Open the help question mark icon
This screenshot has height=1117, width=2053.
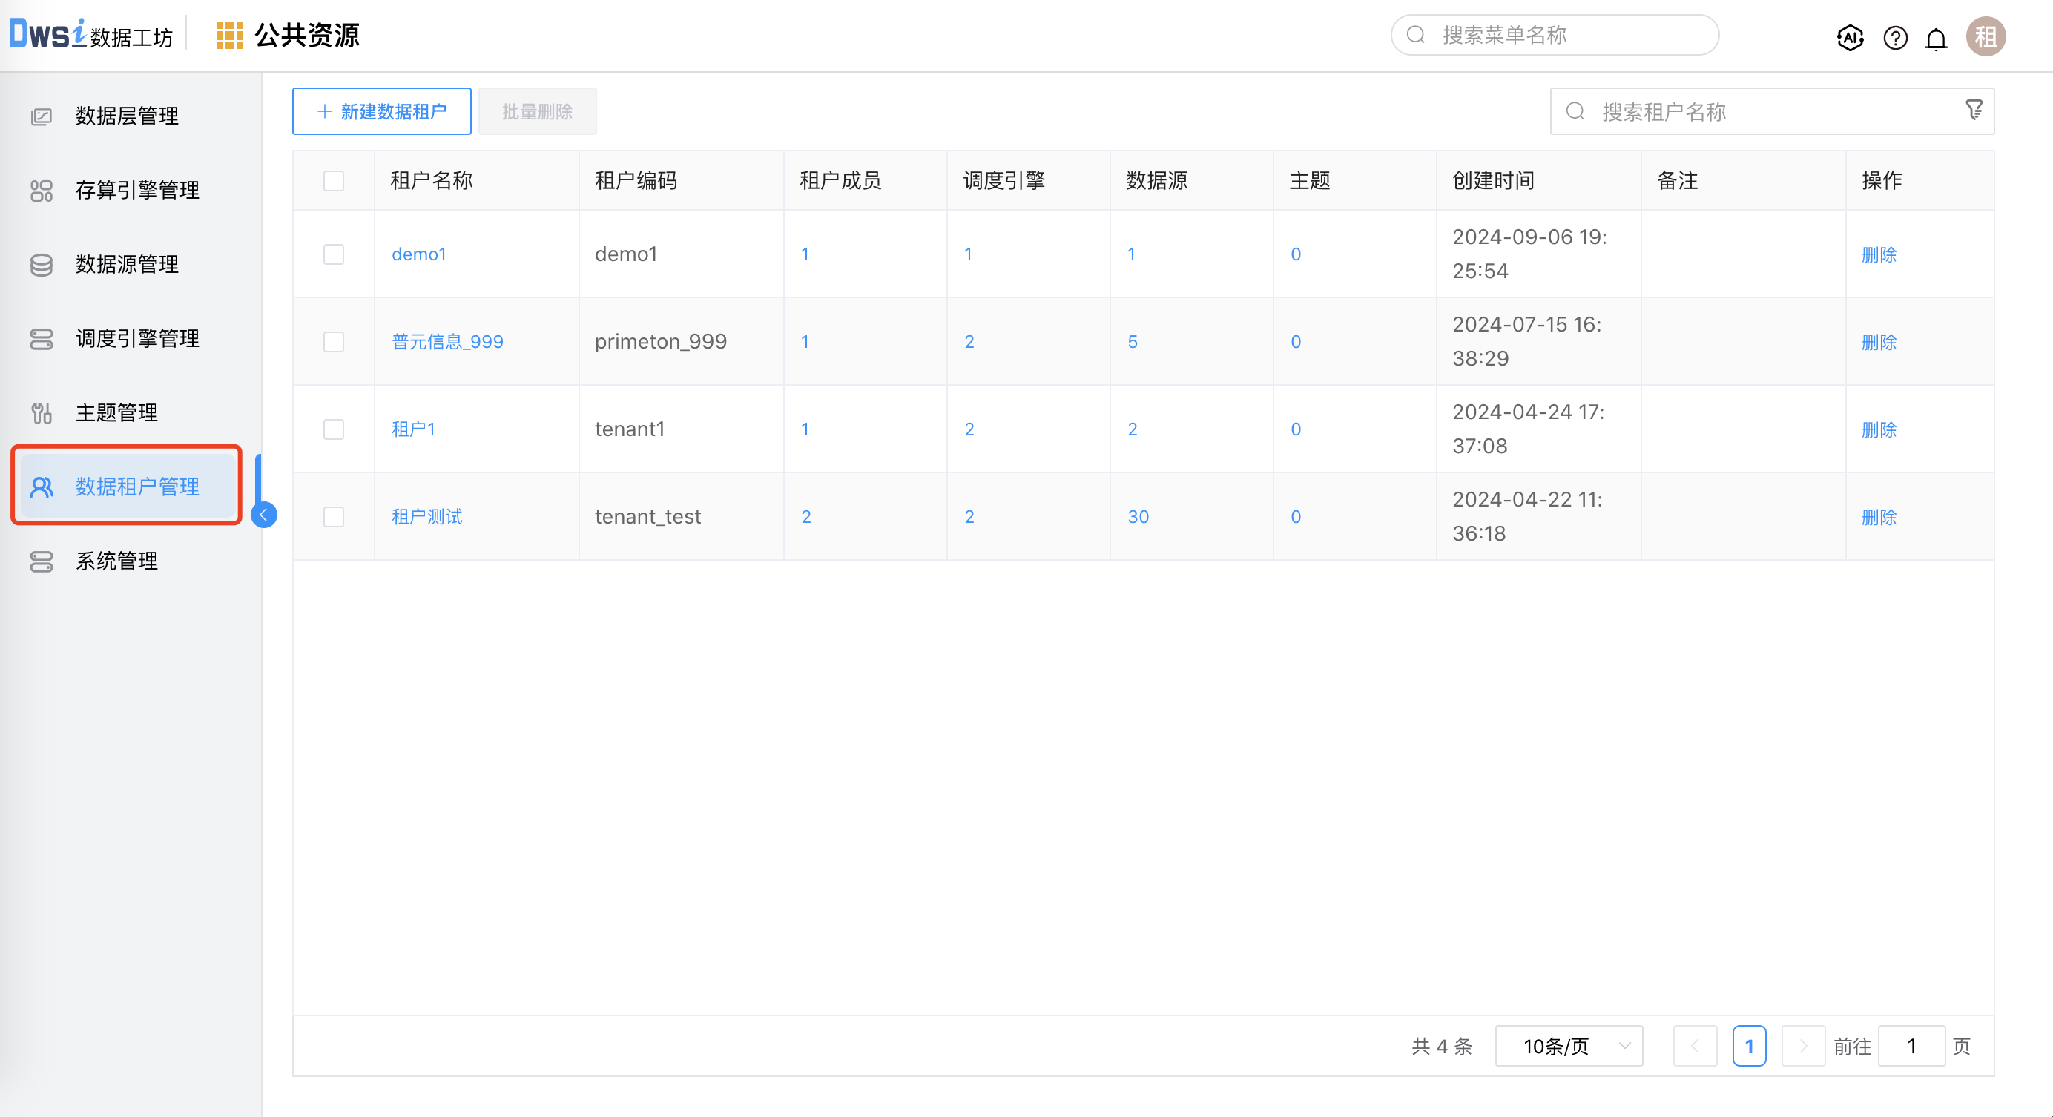[1895, 37]
